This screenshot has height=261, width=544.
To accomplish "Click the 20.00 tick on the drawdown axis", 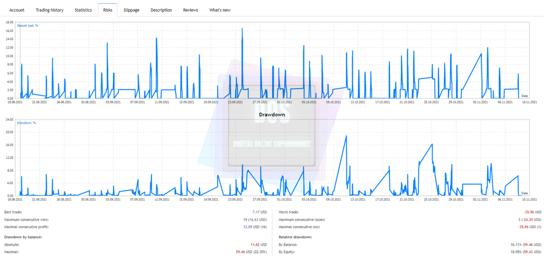I will [10, 132].
